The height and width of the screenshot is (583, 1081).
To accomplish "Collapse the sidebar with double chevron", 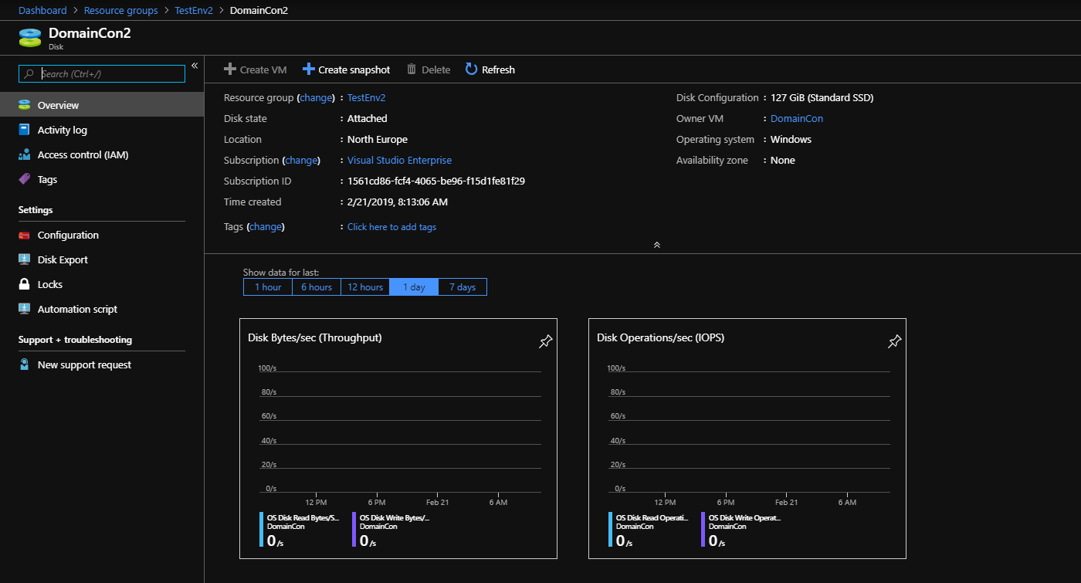I will click(x=195, y=66).
